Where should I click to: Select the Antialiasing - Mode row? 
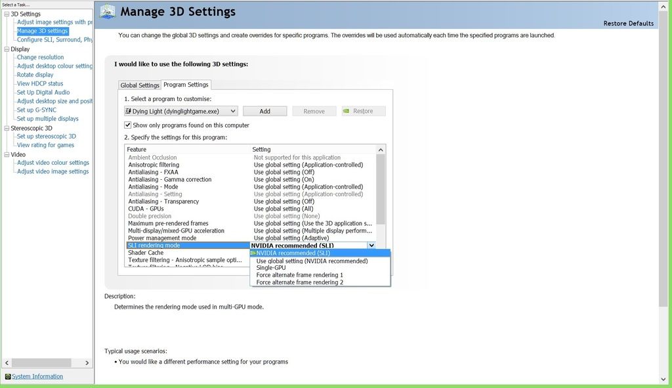[251, 187]
